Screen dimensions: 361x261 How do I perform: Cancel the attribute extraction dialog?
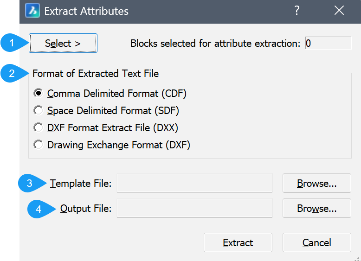click(x=316, y=243)
